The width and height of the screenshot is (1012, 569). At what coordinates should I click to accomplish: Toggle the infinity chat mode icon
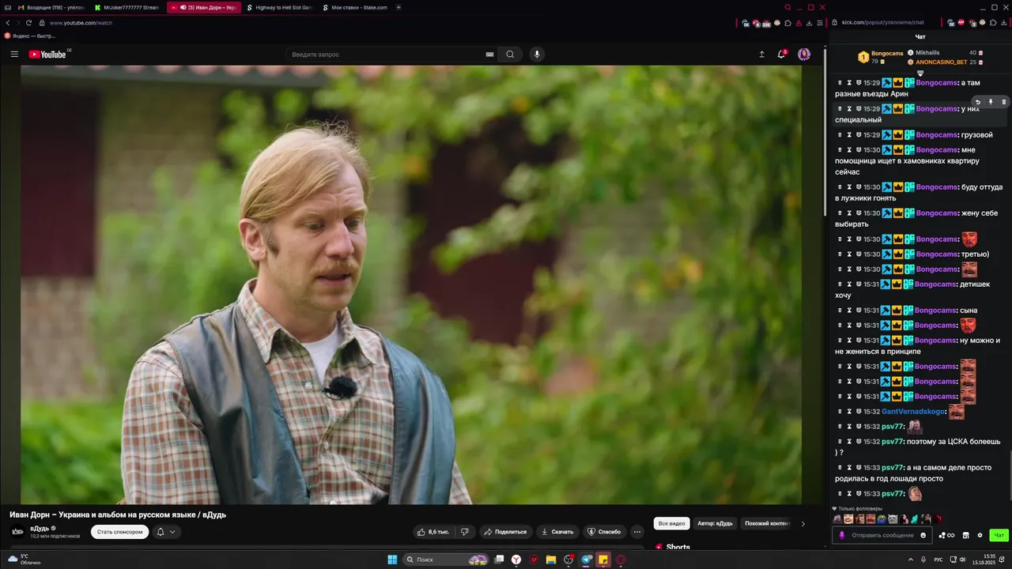pyautogui.click(x=950, y=535)
